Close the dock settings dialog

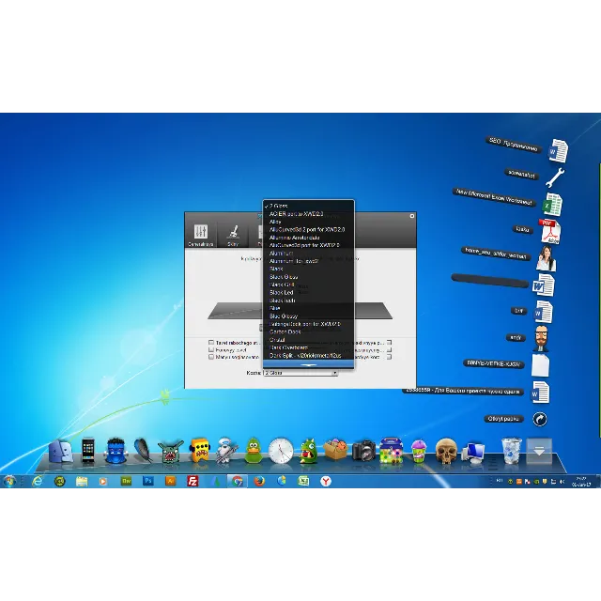(x=412, y=216)
